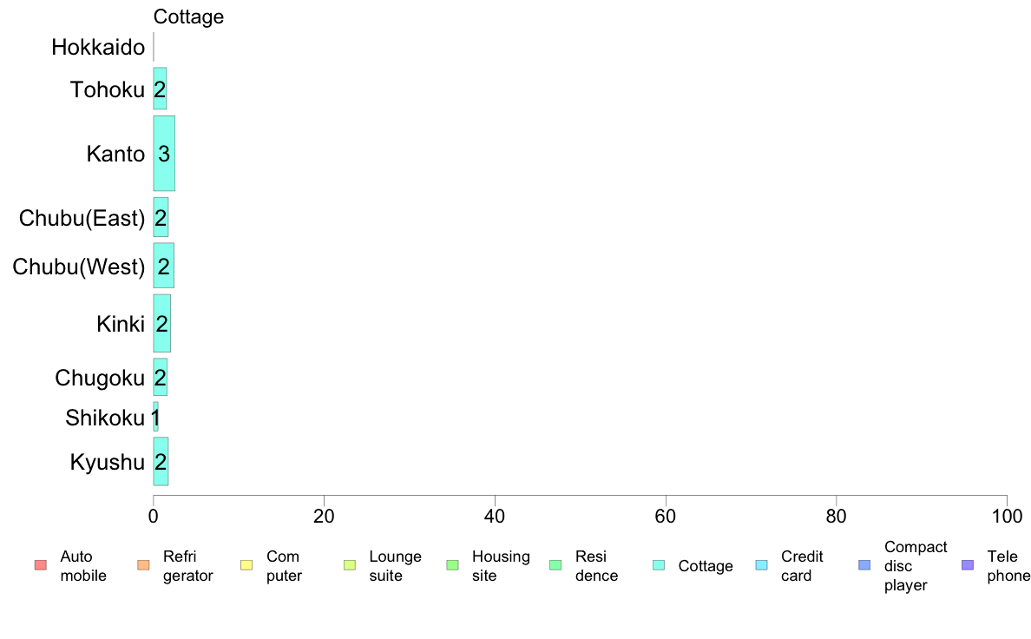
Task: Select the Residence legend swatch
Action: tap(555, 565)
